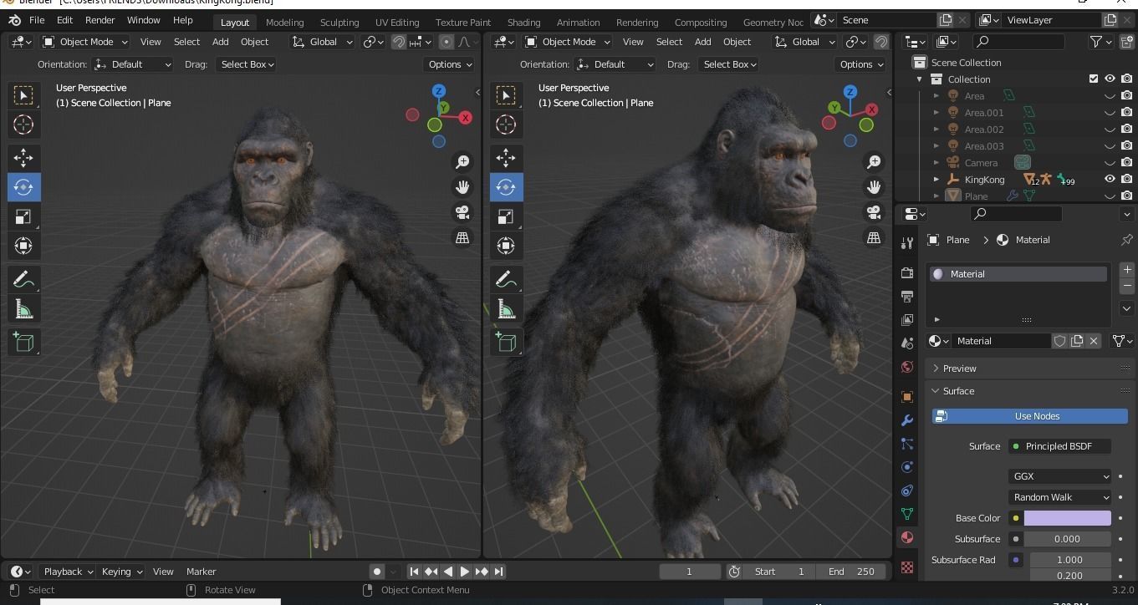Switch to the Shading workspace tab
The width and height of the screenshot is (1138, 605).
(x=523, y=23)
